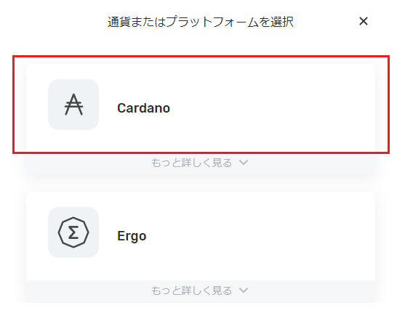Close the currency selection dialog
Image resolution: width=397 pixels, height=329 pixels.
click(x=364, y=21)
